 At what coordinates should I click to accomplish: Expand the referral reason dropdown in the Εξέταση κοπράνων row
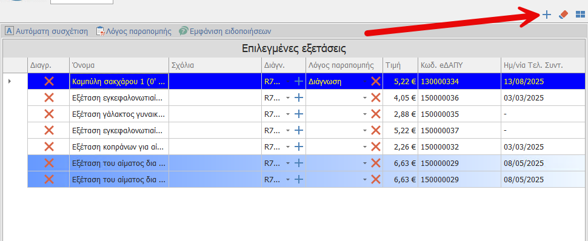coord(364,147)
